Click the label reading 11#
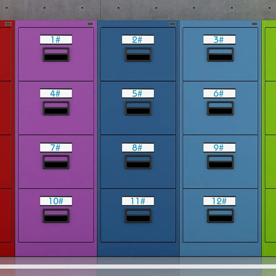The width and height of the screenshot is (276, 276). [x=138, y=201]
